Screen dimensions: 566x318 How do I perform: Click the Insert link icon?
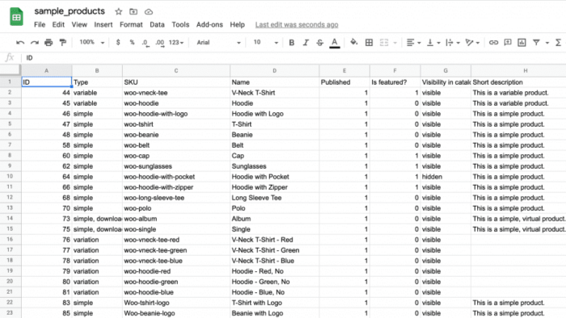pos(493,43)
